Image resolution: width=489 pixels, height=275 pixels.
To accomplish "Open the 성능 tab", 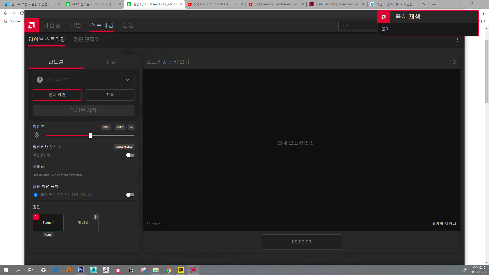I will [128, 25].
